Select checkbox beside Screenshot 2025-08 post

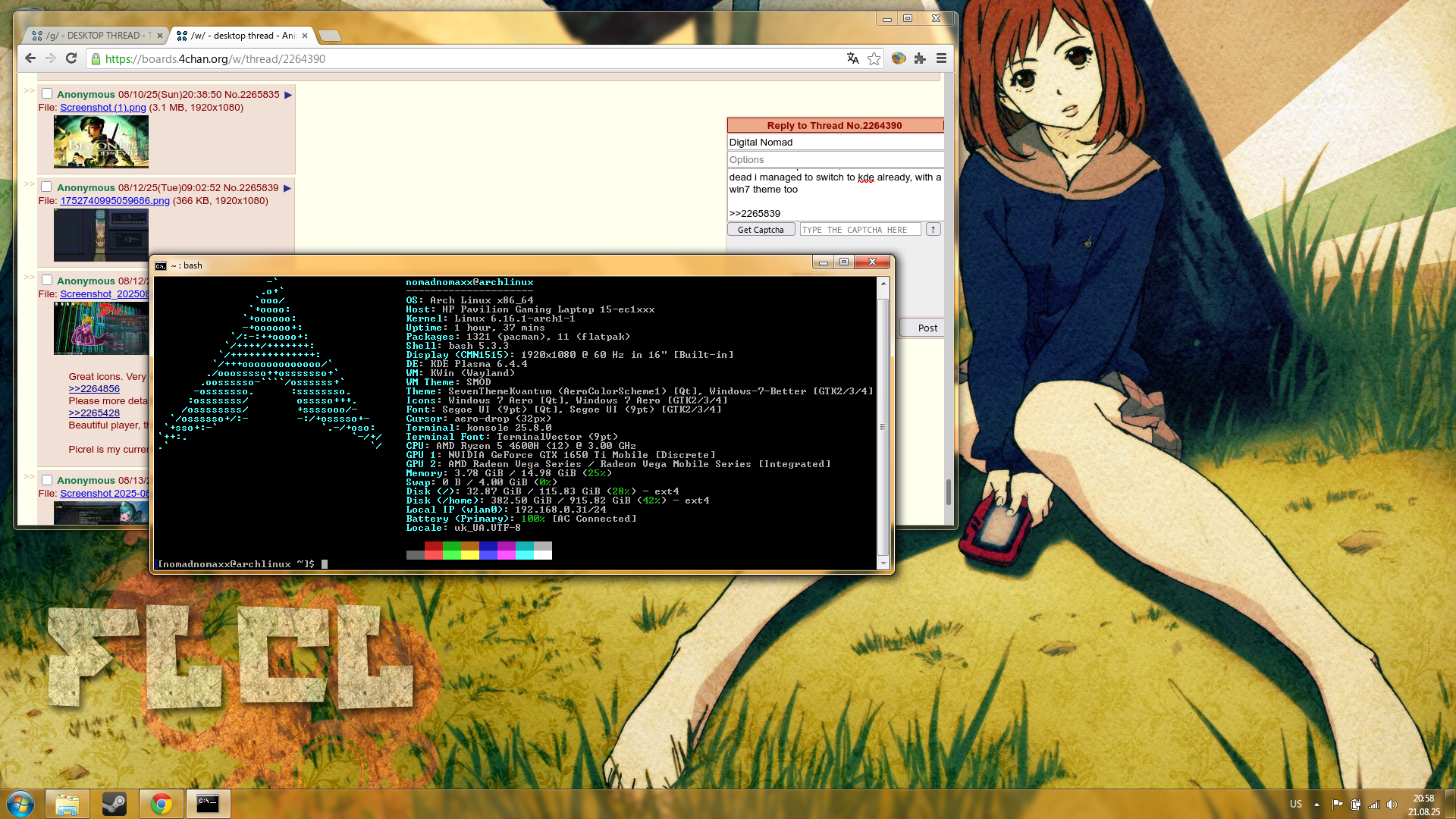(47, 480)
